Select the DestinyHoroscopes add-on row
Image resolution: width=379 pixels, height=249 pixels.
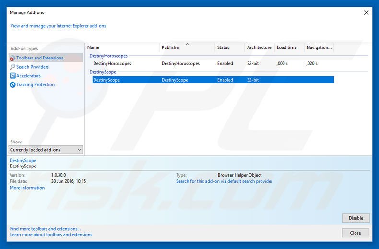(x=112, y=63)
